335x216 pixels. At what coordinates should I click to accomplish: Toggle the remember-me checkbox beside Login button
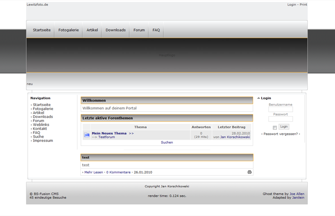275,128
